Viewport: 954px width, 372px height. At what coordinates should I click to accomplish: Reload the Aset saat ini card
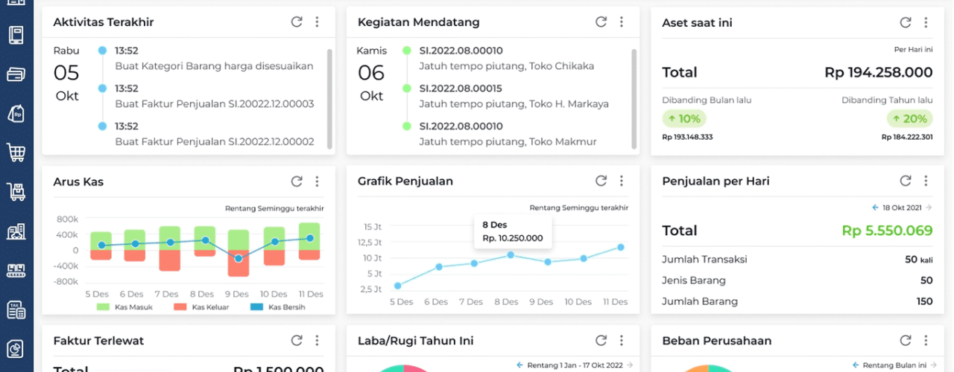coord(906,22)
